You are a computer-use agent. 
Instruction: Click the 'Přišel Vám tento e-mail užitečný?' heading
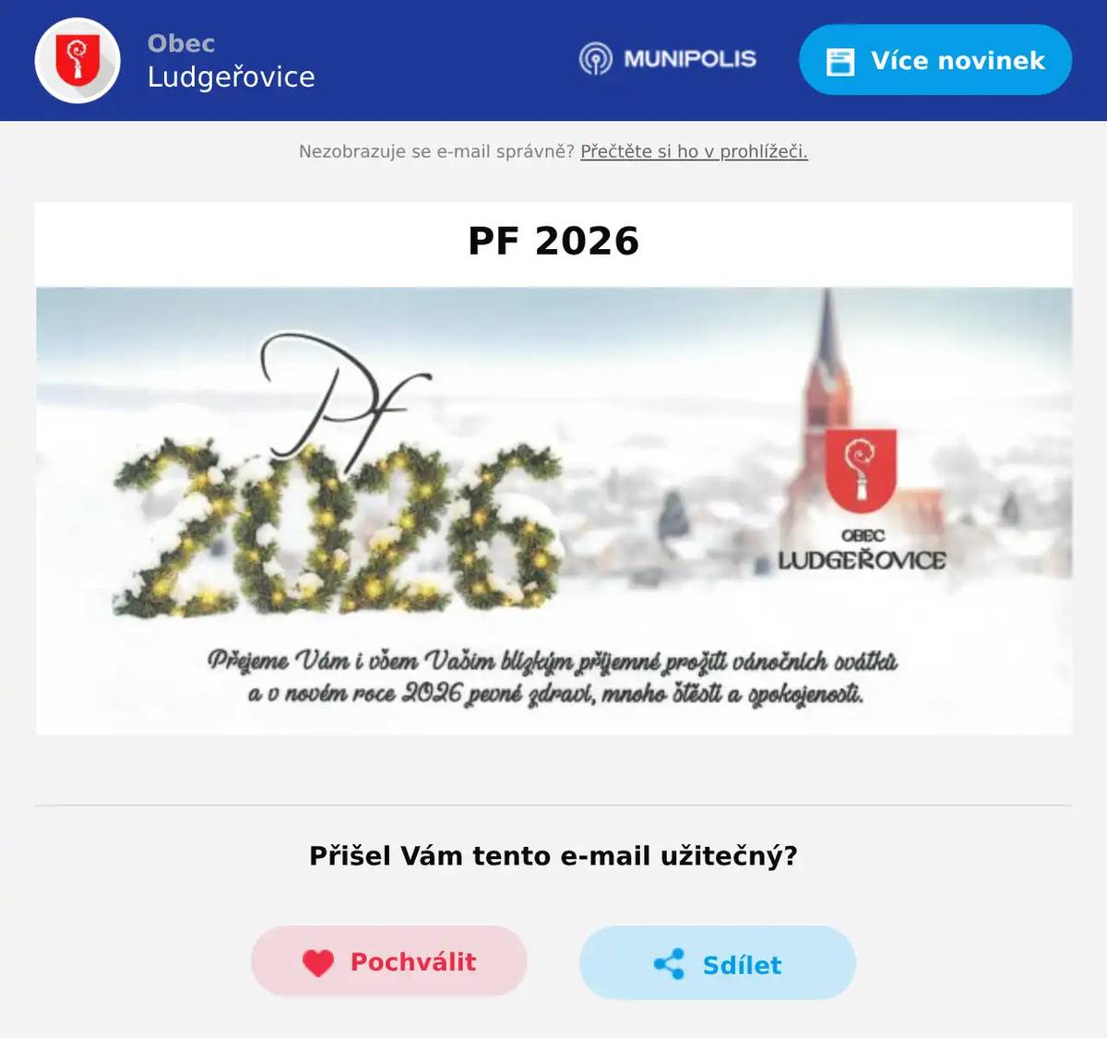click(x=553, y=856)
